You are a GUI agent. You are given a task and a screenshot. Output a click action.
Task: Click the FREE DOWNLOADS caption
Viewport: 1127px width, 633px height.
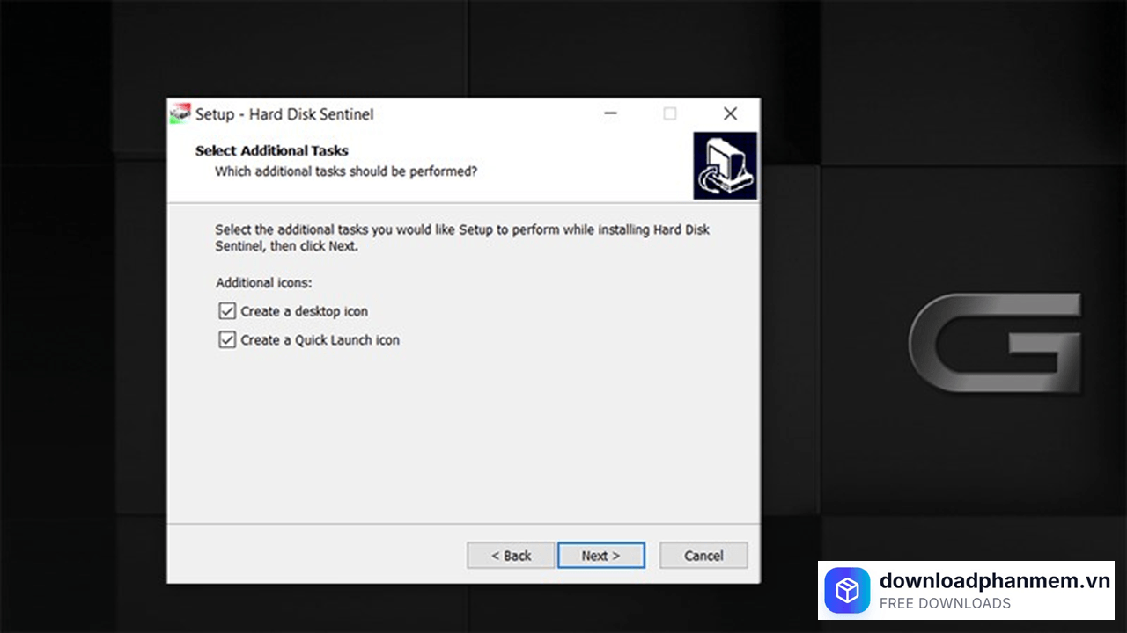pyautogui.click(x=945, y=604)
